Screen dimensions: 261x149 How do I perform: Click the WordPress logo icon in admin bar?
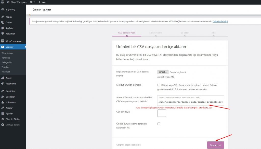[x=3, y=2]
